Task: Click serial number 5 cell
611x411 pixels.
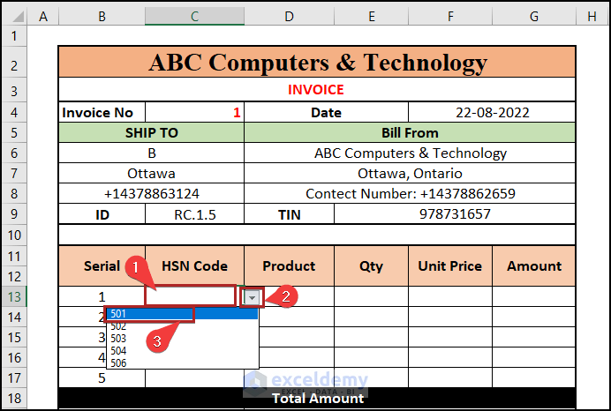Action: click(102, 377)
